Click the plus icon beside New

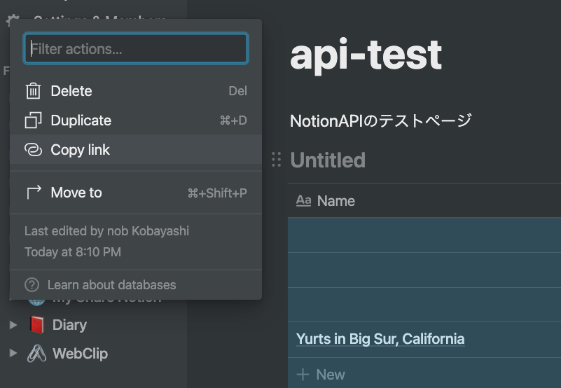click(303, 375)
